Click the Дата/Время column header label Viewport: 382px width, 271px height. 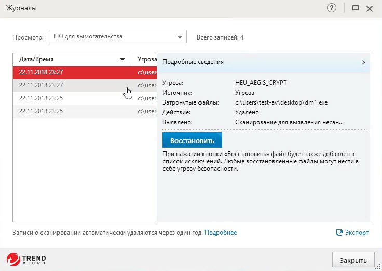tap(36, 59)
